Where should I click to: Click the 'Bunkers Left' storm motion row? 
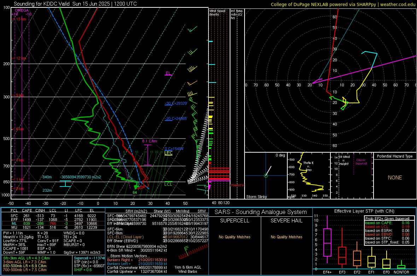(x=137, y=264)
